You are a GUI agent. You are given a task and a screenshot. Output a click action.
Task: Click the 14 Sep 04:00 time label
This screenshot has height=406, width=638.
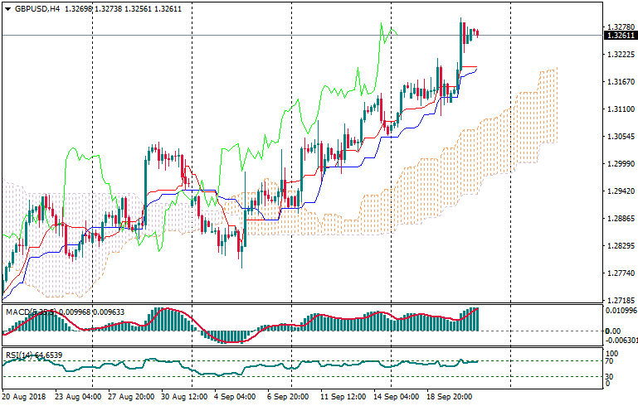click(396, 397)
